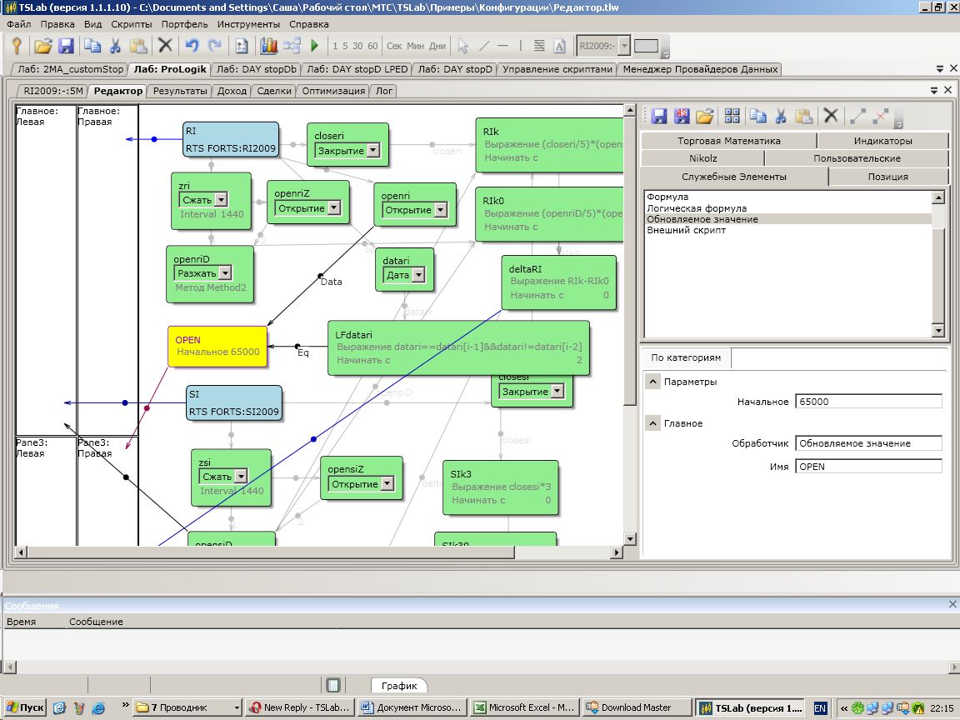Image resolution: width=960 pixels, height=720 pixels.
Task: Toggle the Дни timeframe unit
Action: tap(437, 47)
